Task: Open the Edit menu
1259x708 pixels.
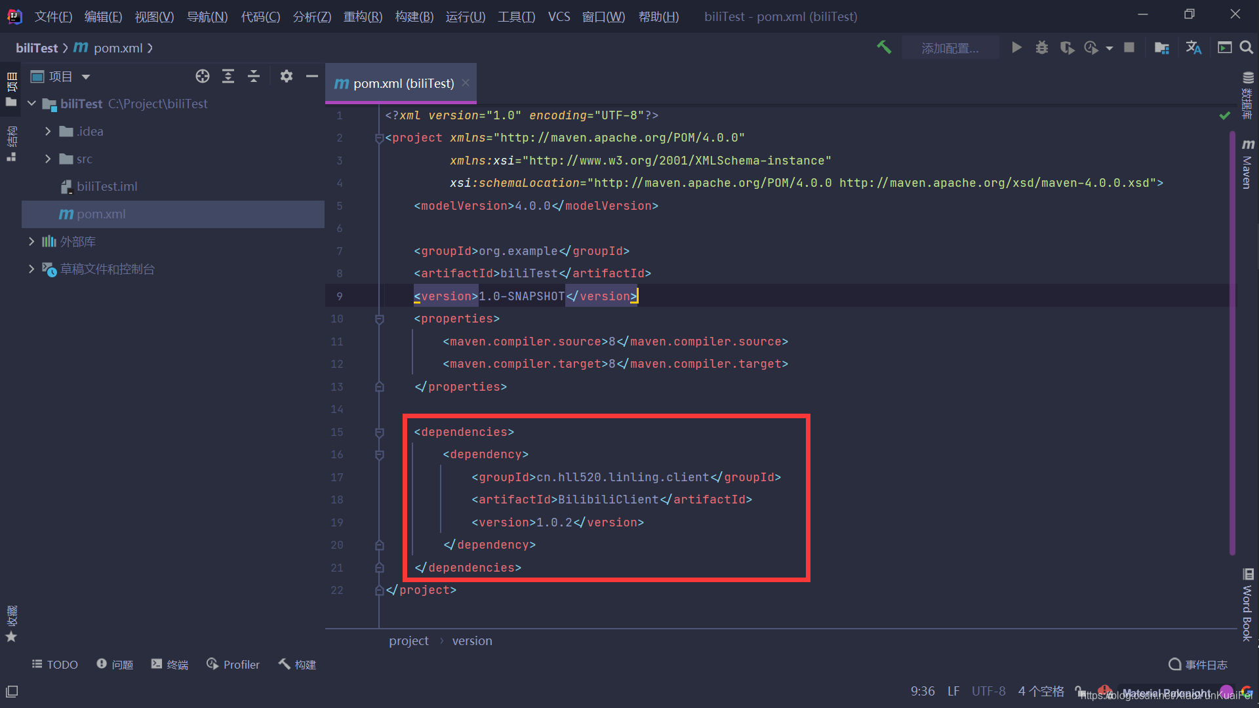Action: (103, 16)
